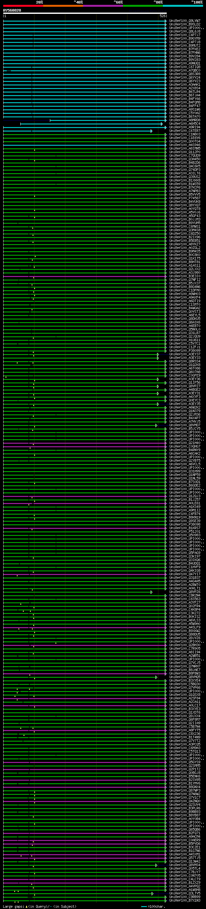Click the UniRef100_Q8VMD7 alignment end arrow
Screen dimensions: 206x909
[156, 425]
